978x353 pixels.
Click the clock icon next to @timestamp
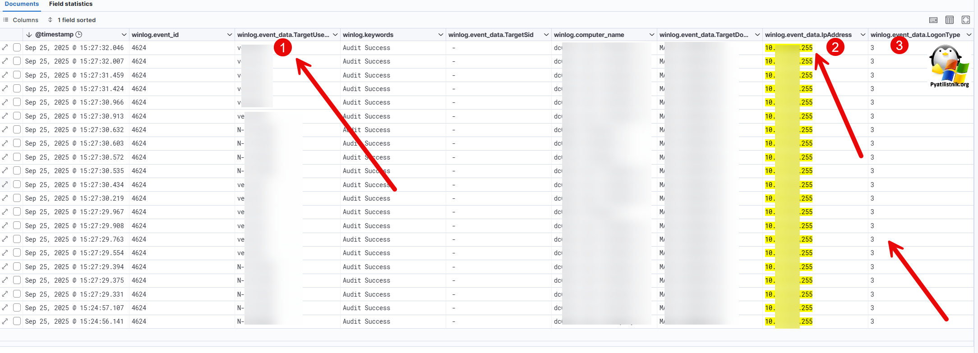click(79, 34)
